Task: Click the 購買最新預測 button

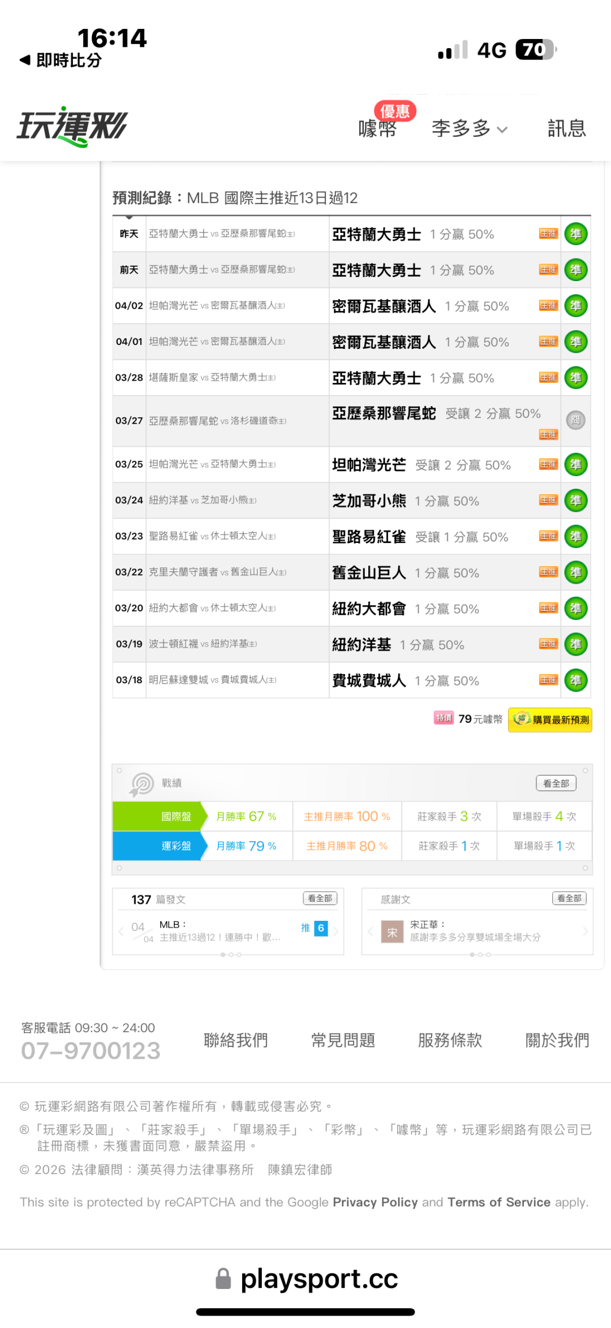Action: 550,720
